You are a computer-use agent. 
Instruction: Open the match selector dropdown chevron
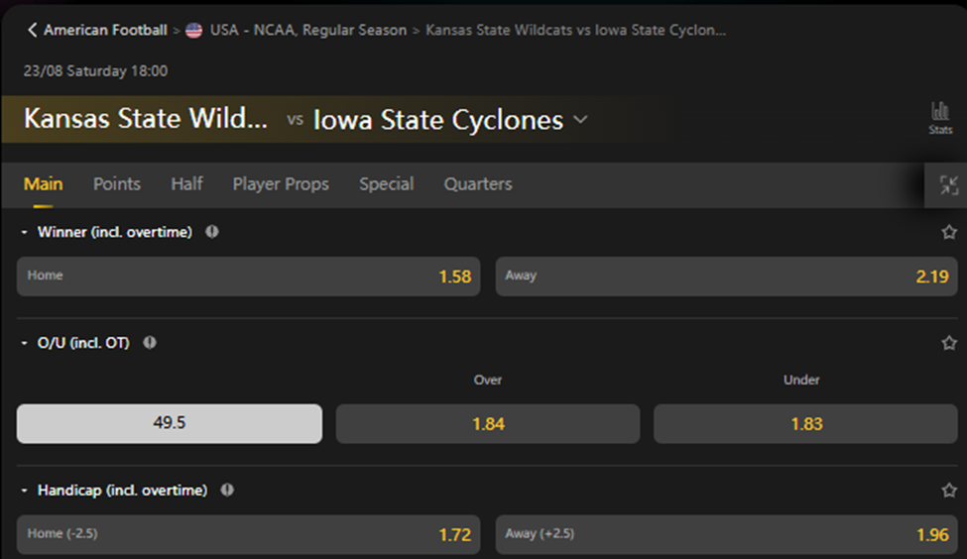580,120
